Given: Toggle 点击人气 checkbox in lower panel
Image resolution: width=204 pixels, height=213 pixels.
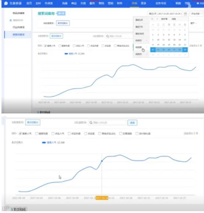Looking at the screenshot, I should [x=53, y=134].
